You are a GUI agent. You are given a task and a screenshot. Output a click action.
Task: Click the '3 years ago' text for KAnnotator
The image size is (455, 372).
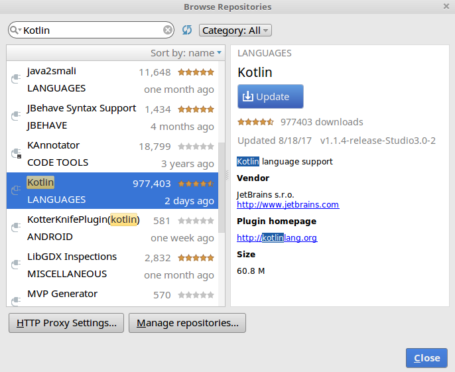click(188, 164)
